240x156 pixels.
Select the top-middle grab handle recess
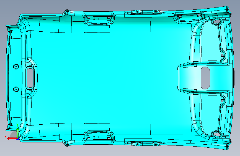[x=99, y=19]
